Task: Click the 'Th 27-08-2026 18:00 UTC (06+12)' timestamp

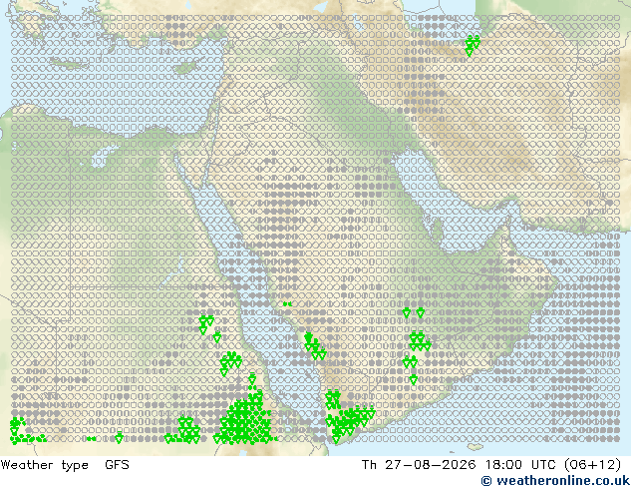Action: pyautogui.click(x=491, y=465)
